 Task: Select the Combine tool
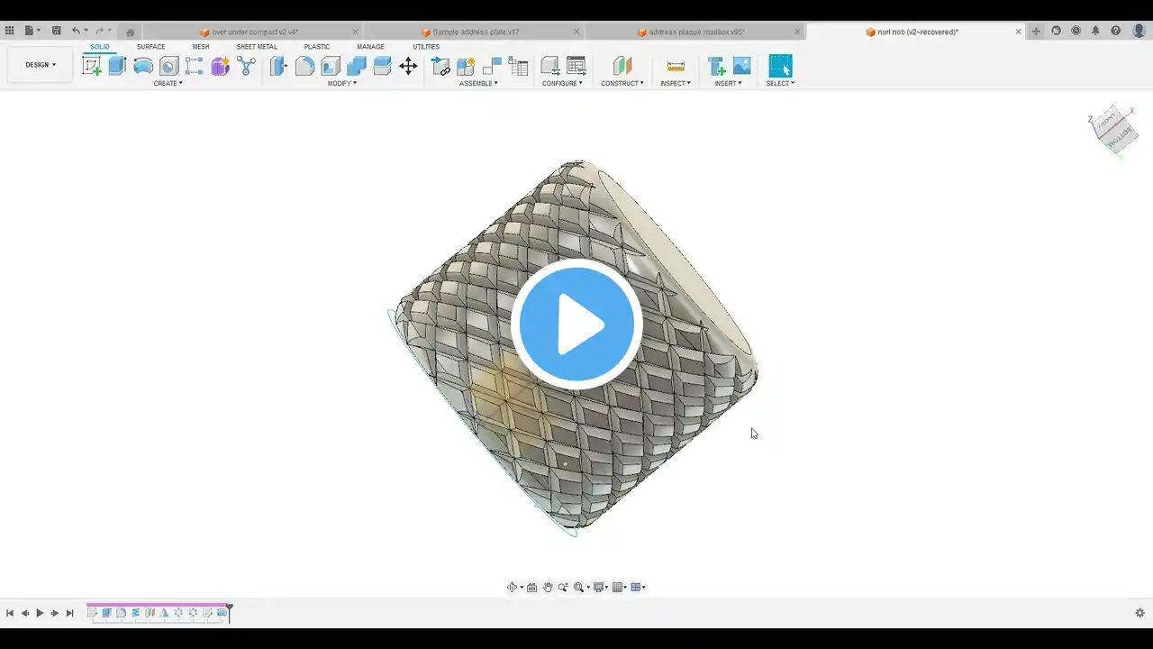click(357, 66)
